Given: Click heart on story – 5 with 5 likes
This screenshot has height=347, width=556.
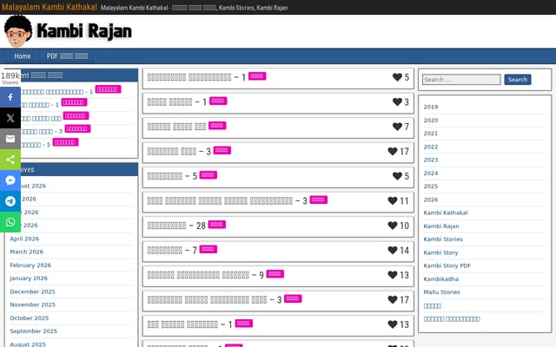Looking at the screenshot, I should [397, 176].
